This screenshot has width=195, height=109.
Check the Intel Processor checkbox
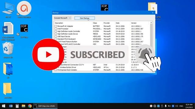coord(56,29)
